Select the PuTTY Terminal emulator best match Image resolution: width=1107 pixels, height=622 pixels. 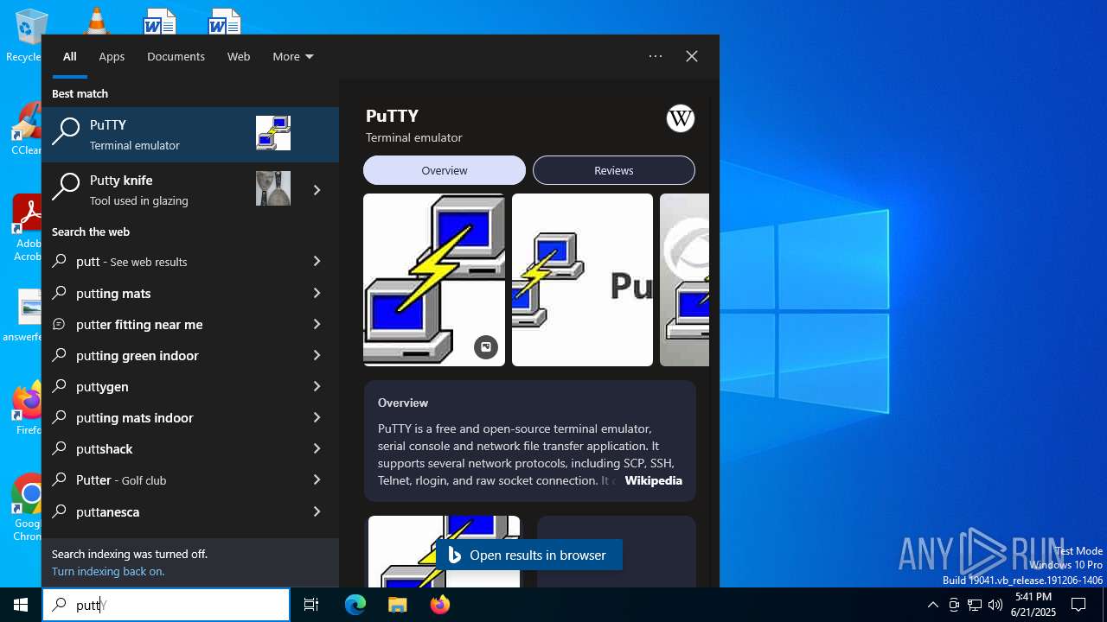(190, 135)
